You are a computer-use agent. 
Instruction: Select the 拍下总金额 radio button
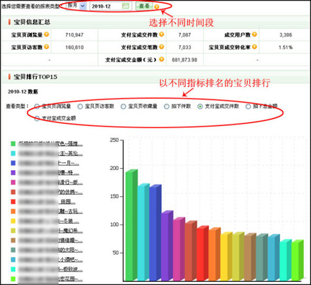point(248,106)
